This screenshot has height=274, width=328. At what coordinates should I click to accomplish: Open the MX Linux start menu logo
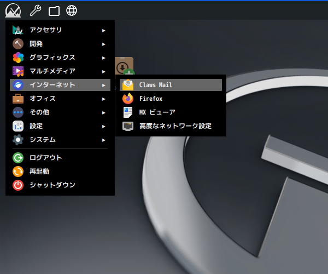[13, 10]
